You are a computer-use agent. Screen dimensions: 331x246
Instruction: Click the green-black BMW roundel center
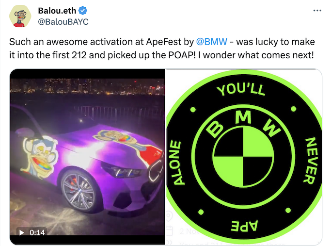point(243,157)
